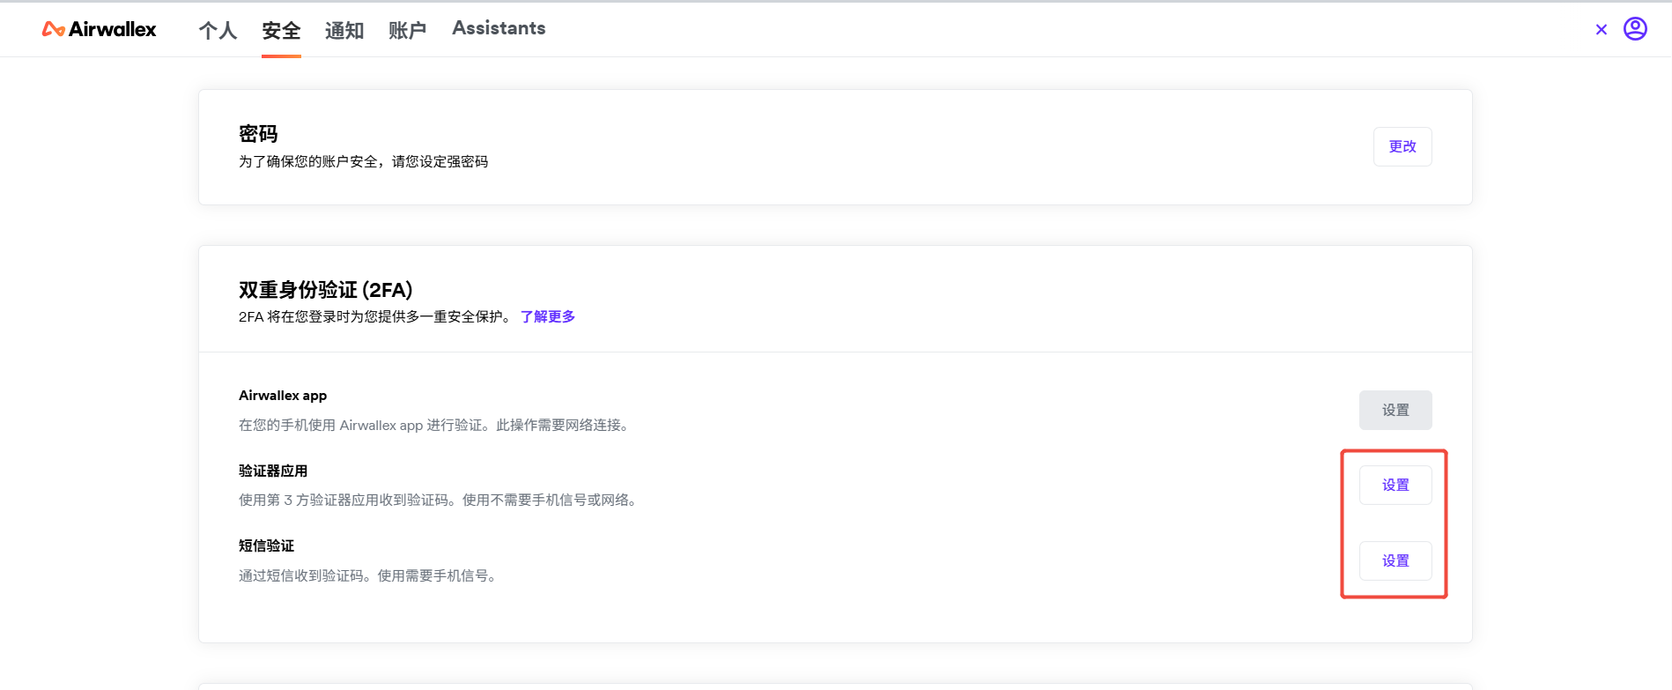Screen dimensions: 1672x690
Task: Click the Airwallex app option label
Action: 283,396
